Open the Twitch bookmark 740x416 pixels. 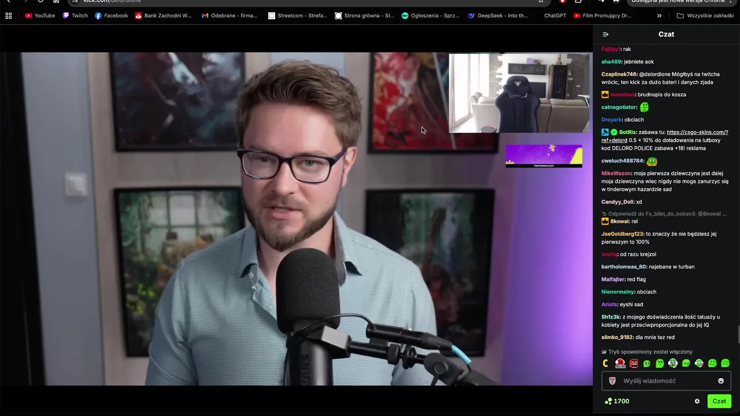75,16
